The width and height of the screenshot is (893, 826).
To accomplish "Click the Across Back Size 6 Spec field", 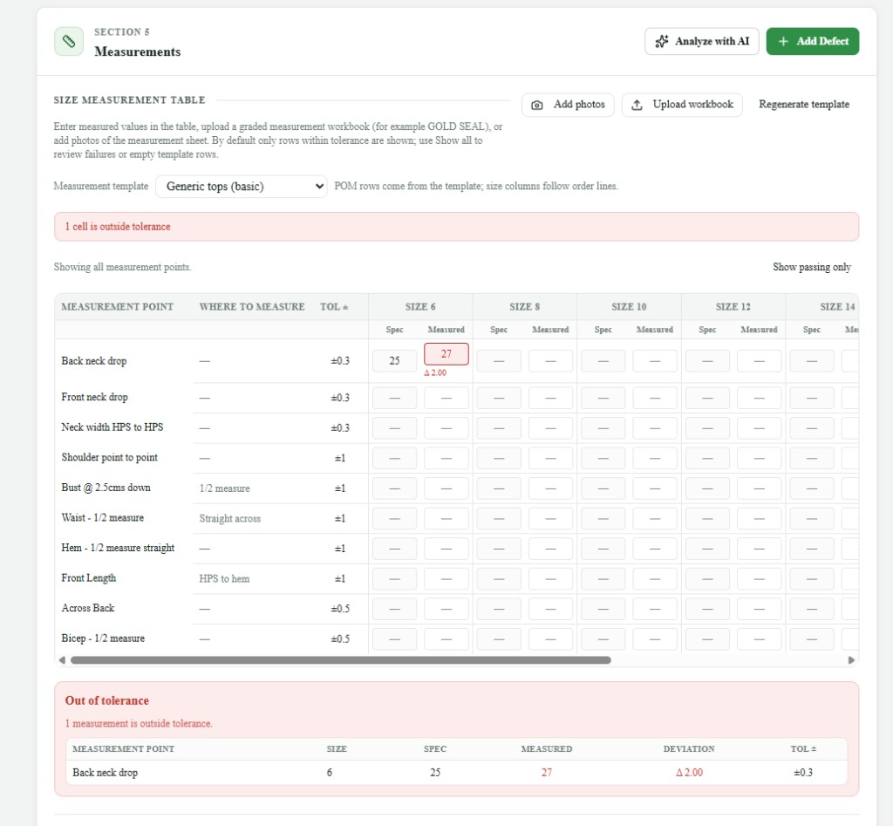I will (395, 609).
